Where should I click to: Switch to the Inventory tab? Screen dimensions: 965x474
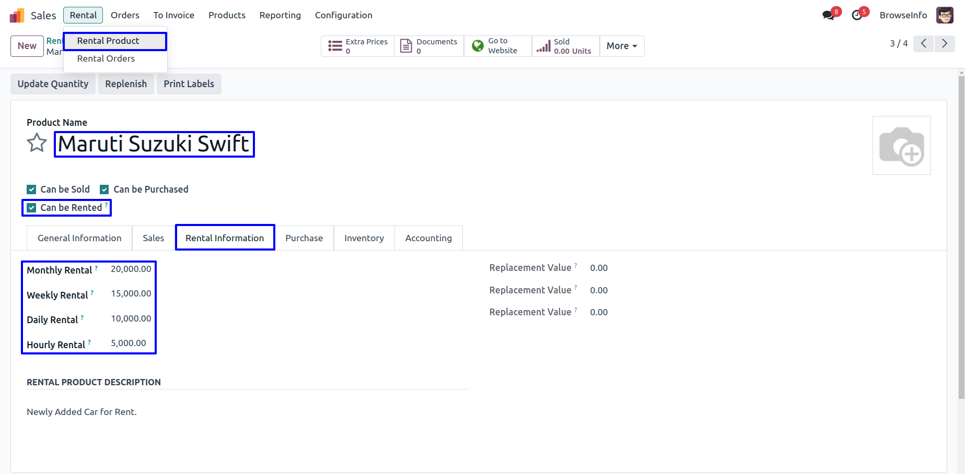tap(364, 238)
